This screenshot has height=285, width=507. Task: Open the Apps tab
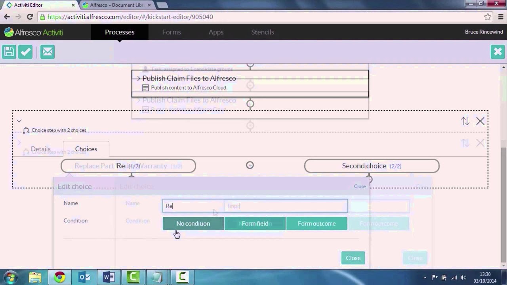tap(216, 32)
